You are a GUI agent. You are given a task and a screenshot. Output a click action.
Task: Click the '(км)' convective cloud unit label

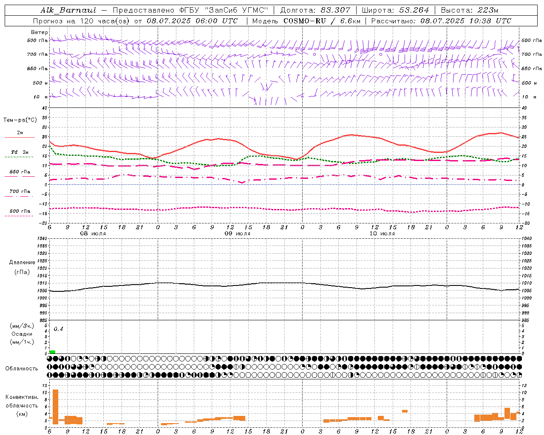click(22, 414)
